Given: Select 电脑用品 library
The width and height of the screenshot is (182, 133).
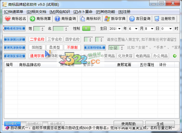Looking at the screenshot, I should (x=143, y=56).
